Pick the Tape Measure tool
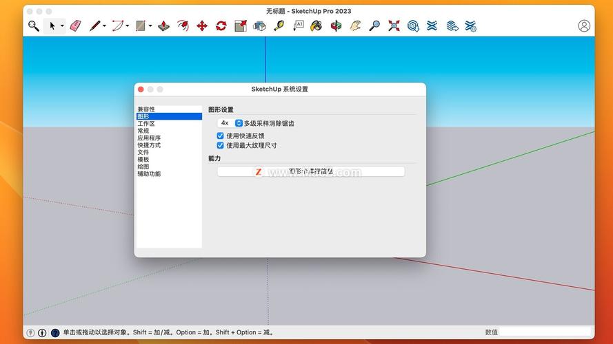This screenshot has width=613, height=344. (x=279, y=26)
